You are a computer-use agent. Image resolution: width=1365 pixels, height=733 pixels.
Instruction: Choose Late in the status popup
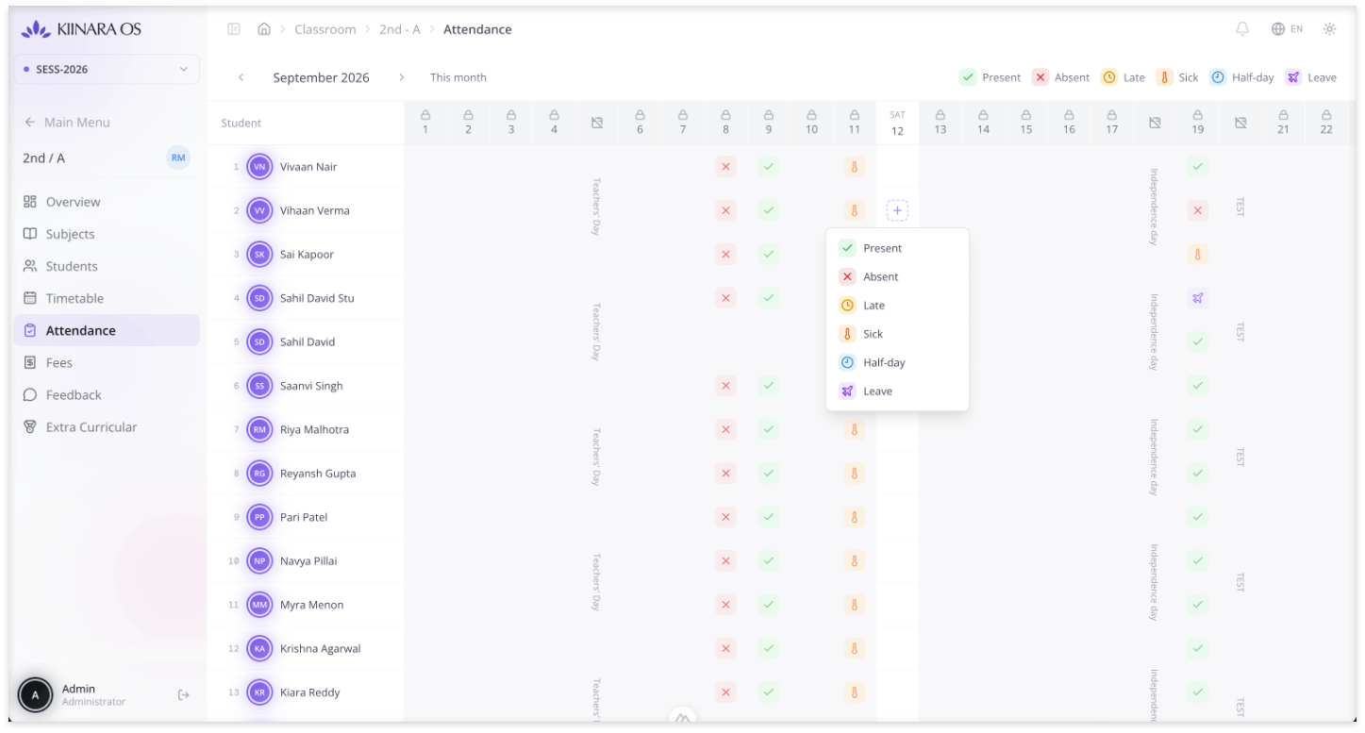pyautogui.click(x=897, y=305)
